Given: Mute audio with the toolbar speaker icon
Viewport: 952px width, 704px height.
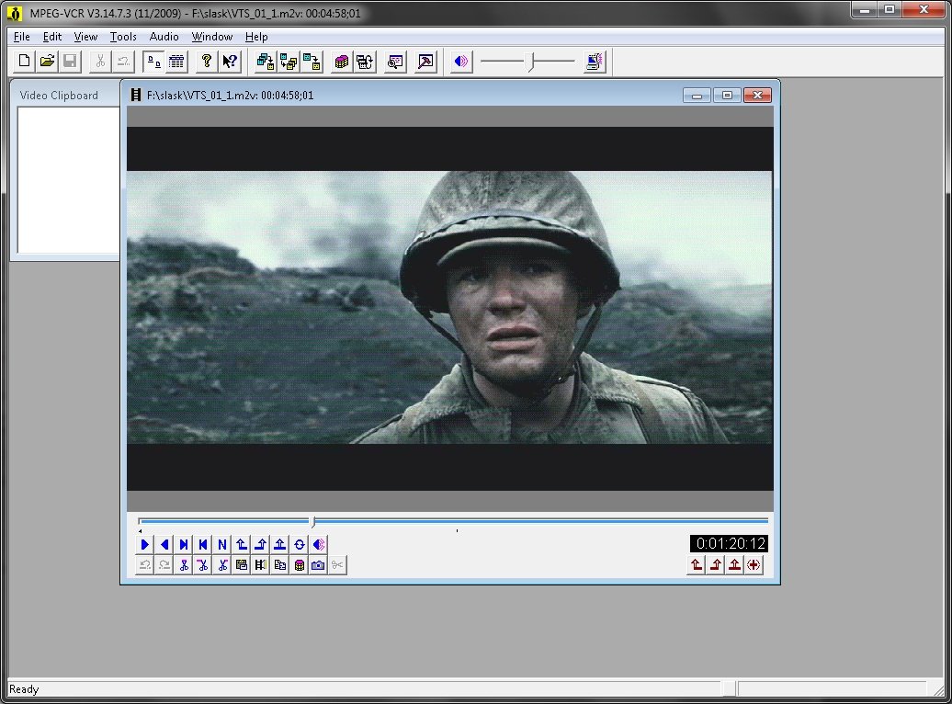Looking at the screenshot, I should click(460, 62).
